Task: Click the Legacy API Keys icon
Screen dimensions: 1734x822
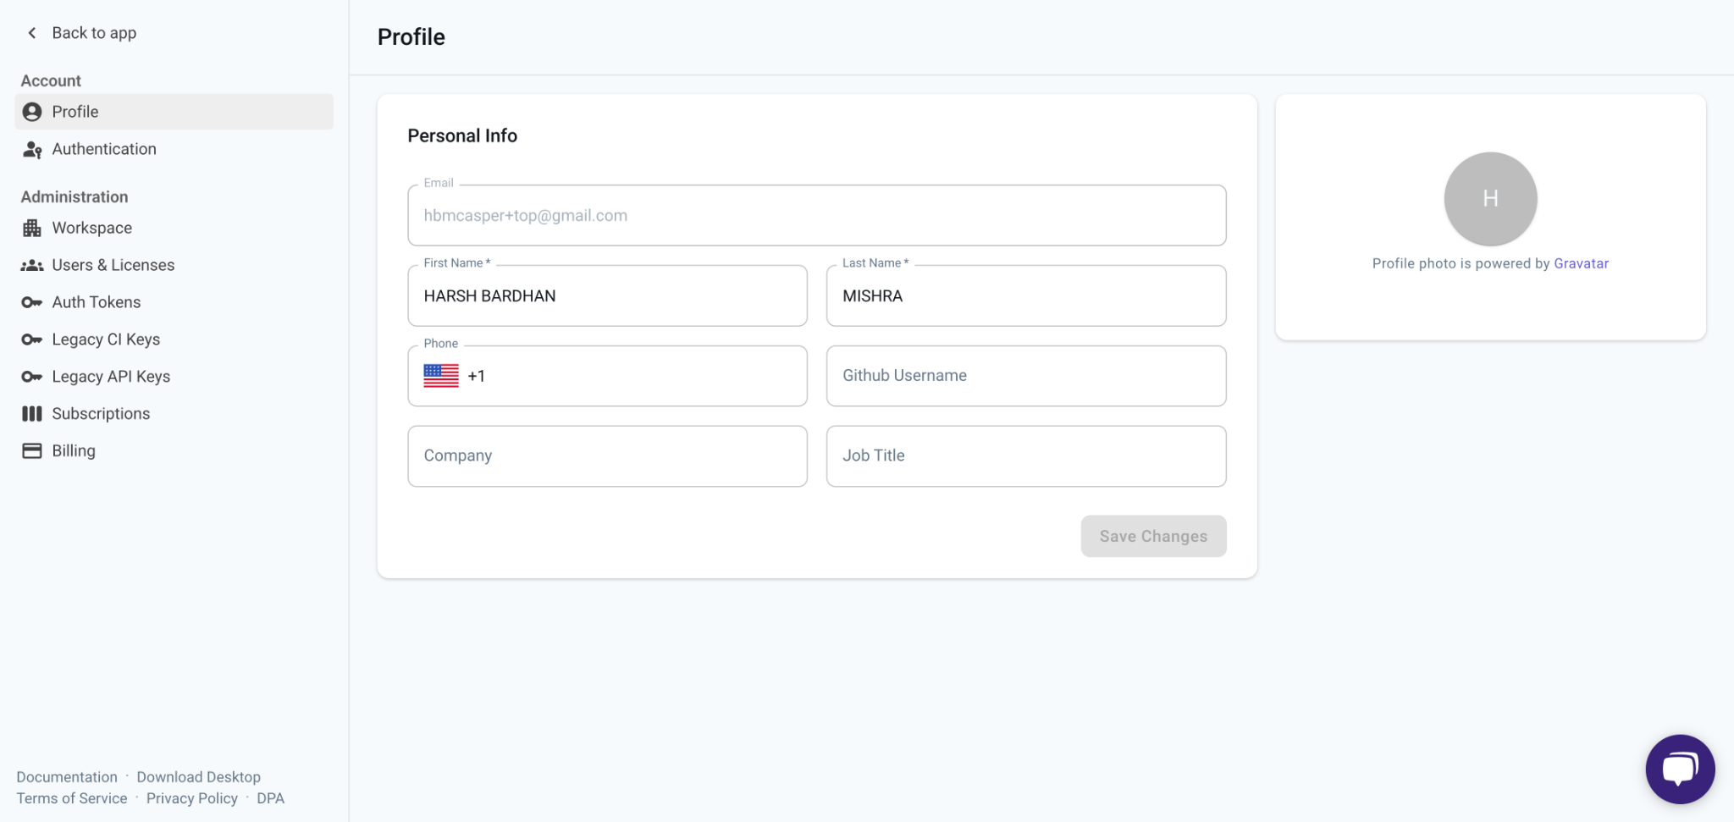Action: pos(32,376)
